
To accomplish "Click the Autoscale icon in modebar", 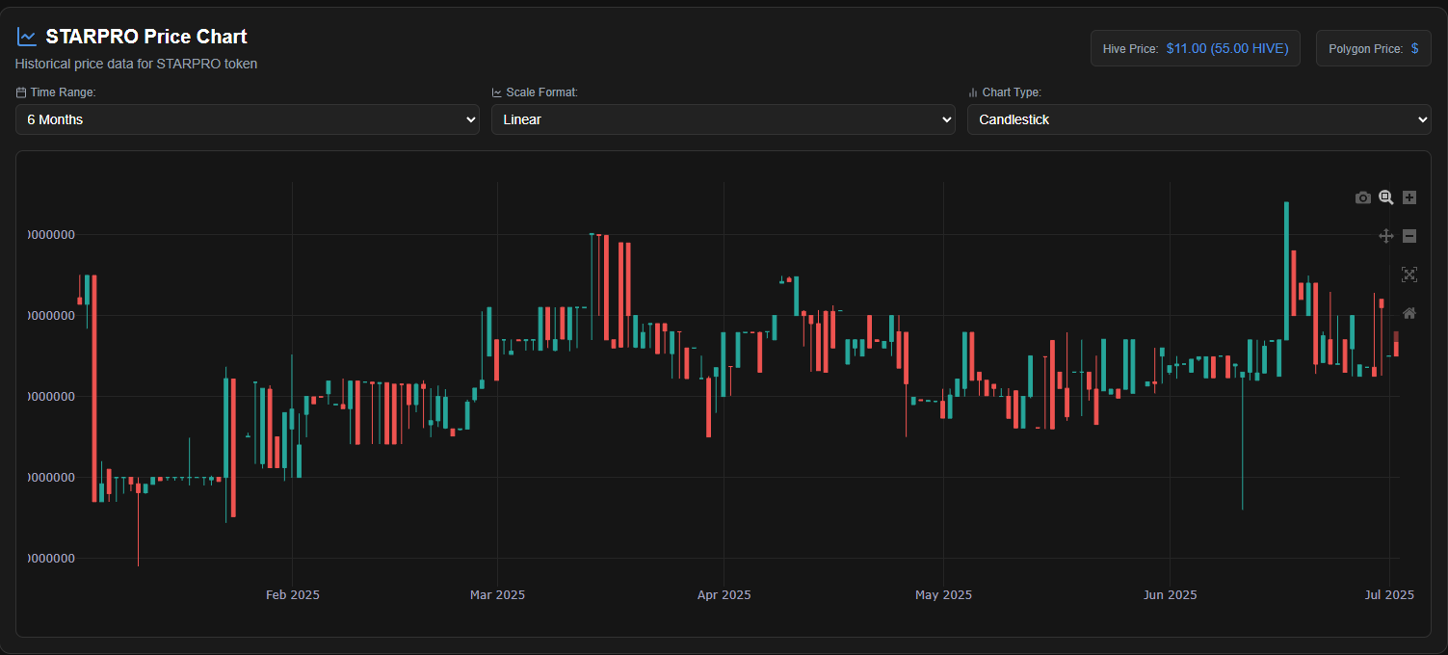I will point(1409,275).
